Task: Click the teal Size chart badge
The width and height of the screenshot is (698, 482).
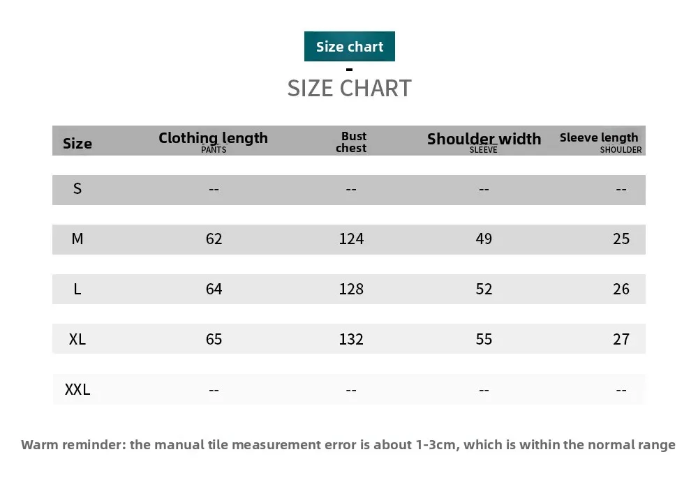Action: (x=350, y=46)
